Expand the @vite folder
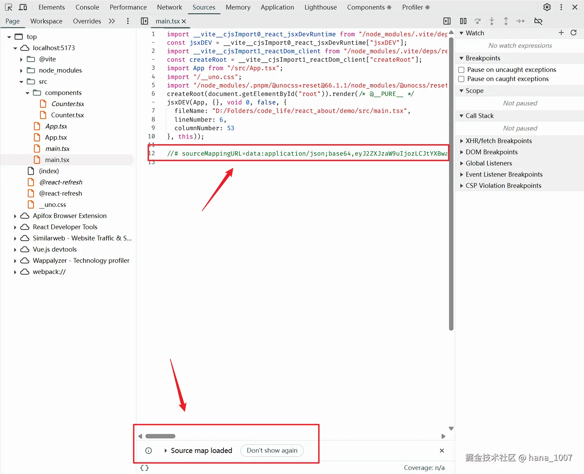The width and height of the screenshot is (584, 474). [x=21, y=59]
